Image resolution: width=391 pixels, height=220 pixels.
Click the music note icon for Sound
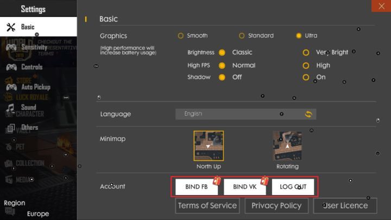click(x=11, y=108)
